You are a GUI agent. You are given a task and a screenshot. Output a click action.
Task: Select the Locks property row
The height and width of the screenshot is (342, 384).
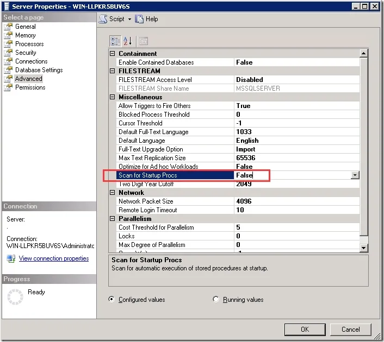238,236
